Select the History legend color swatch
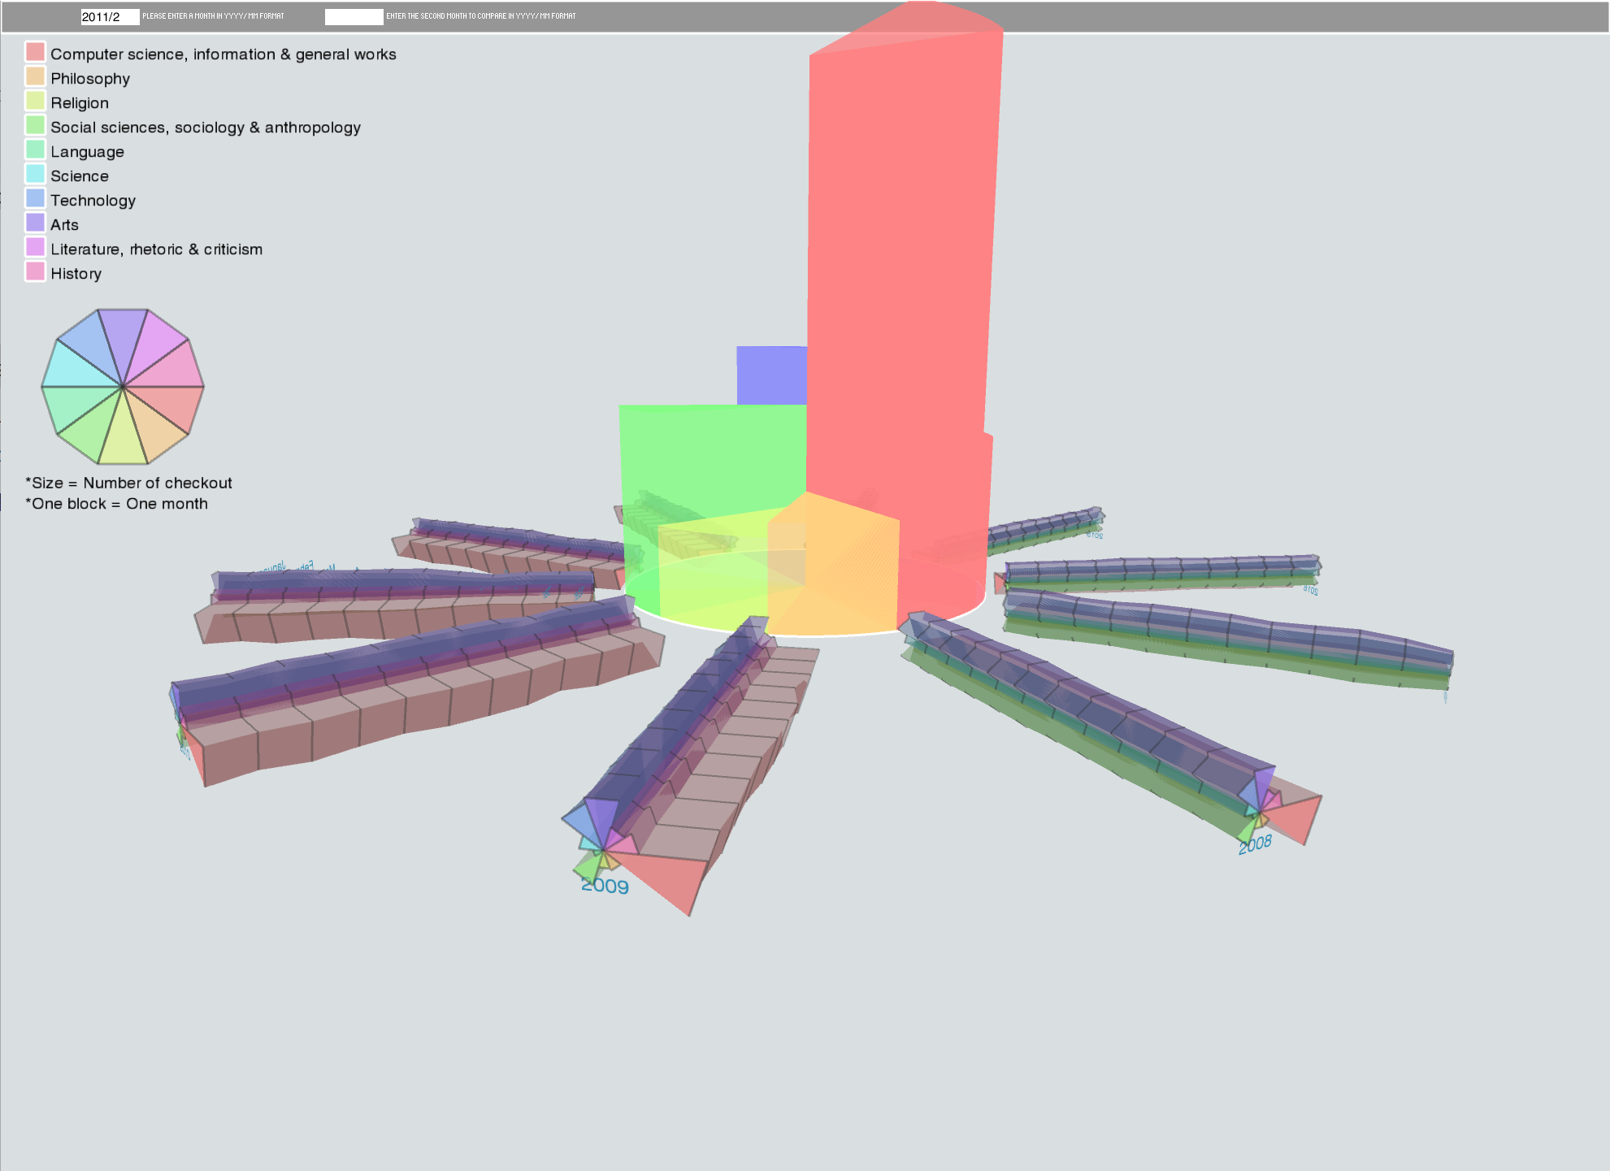Screen dimensions: 1610x1171 (x=35, y=271)
